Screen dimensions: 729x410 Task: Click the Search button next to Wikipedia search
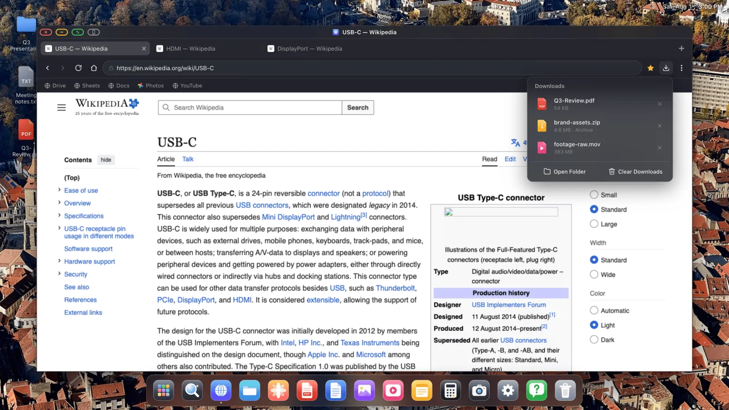pyautogui.click(x=358, y=108)
